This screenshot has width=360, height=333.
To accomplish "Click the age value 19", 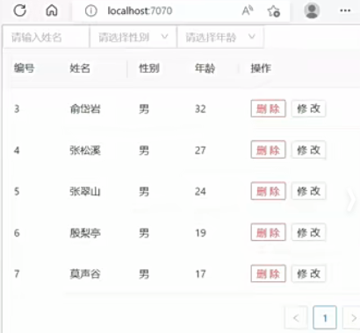I will pyautogui.click(x=200, y=233).
